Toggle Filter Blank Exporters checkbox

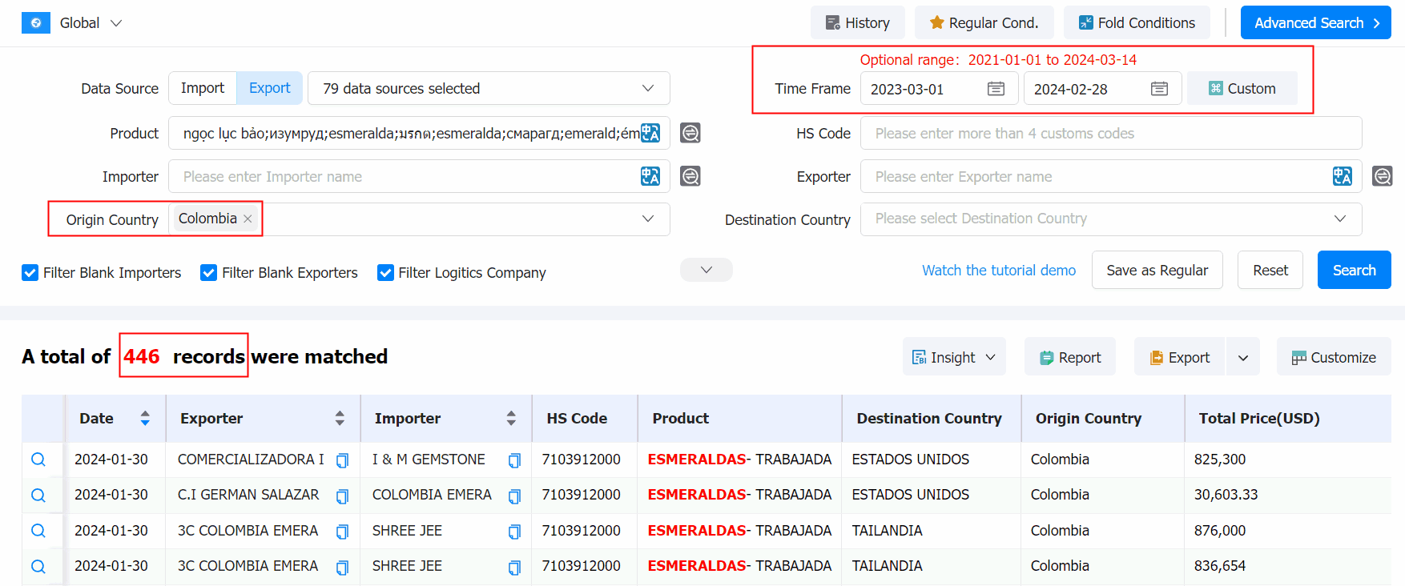coord(209,273)
